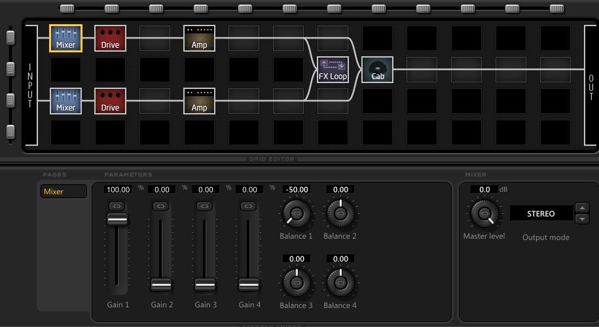Click the link icon above Gain 4 fader

click(248, 207)
